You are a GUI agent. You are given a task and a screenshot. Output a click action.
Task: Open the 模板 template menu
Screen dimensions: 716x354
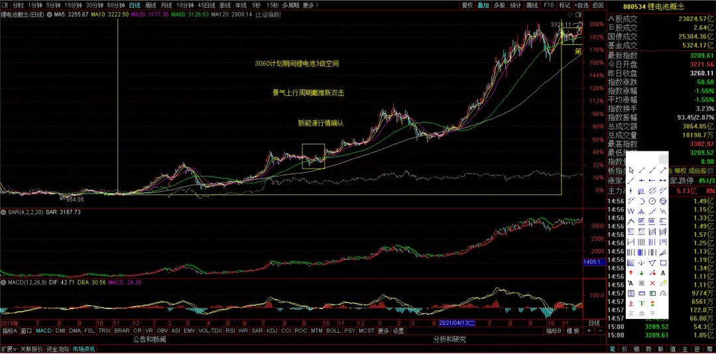(x=573, y=330)
